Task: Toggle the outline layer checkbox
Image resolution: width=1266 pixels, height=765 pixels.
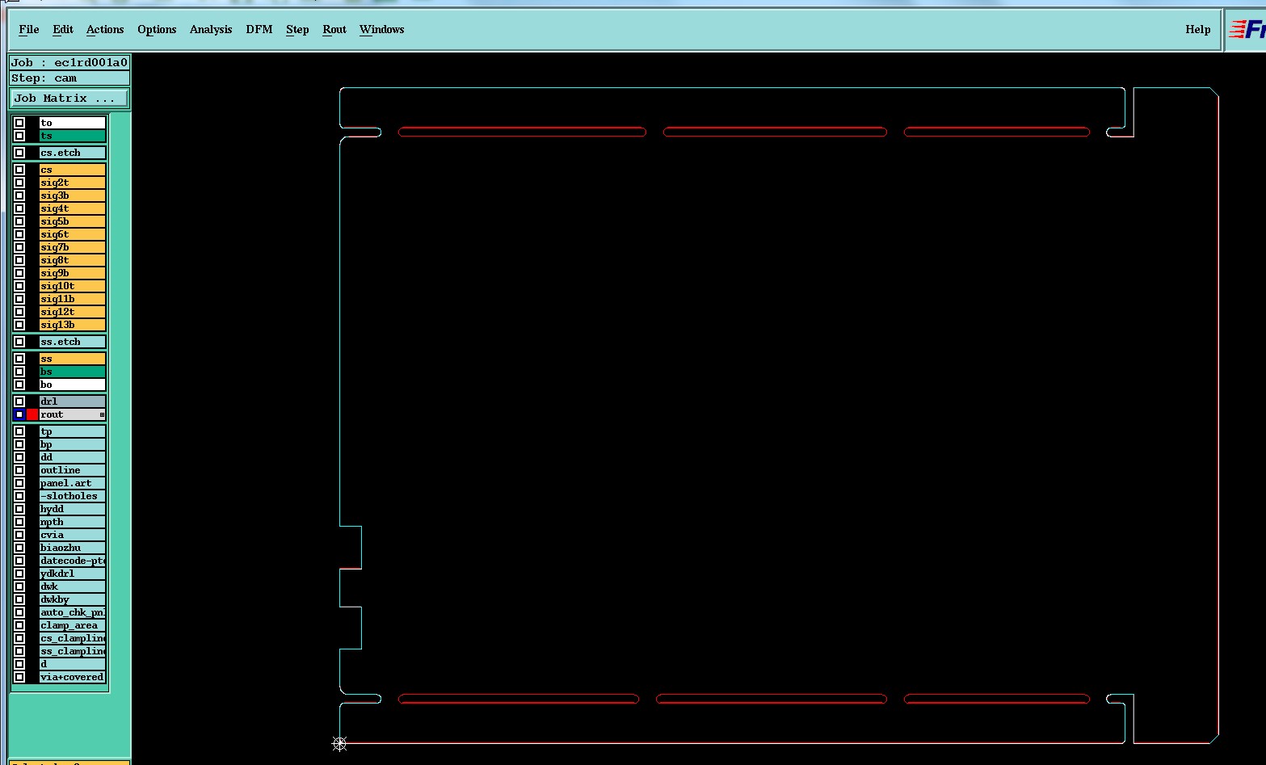Action: click(19, 470)
